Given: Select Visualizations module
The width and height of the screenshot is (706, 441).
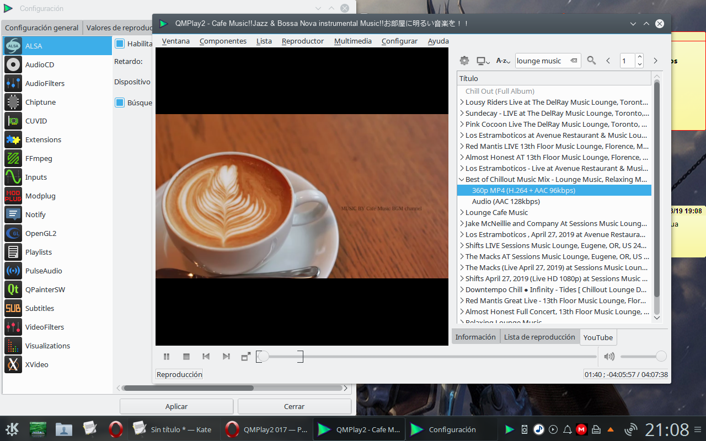Looking at the screenshot, I should coord(57,346).
